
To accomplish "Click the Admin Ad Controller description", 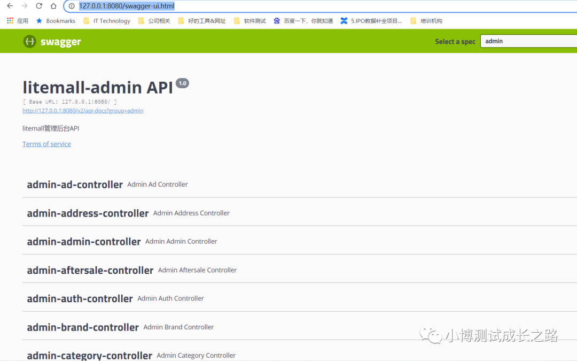I will pyautogui.click(x=158, y=184).
